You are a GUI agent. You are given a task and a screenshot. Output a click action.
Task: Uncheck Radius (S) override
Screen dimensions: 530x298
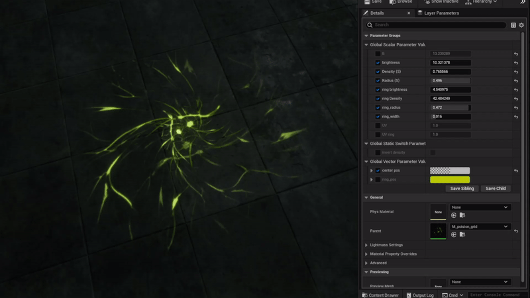coord(378,81)
